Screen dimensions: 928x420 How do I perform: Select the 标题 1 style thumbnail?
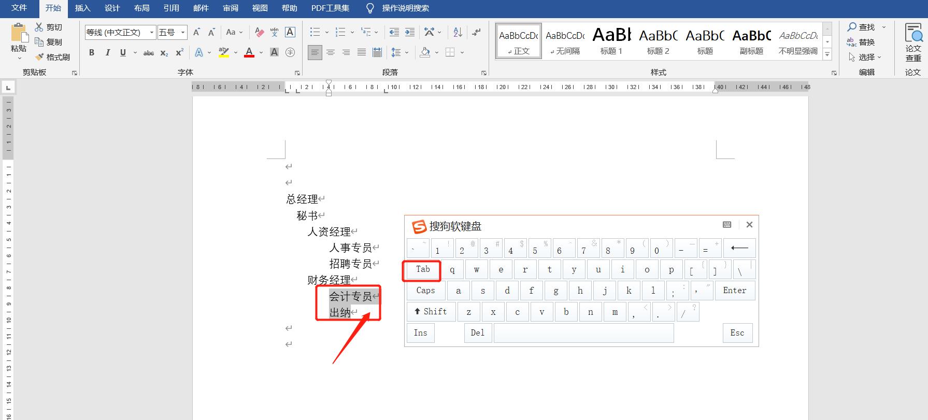pyautogui.click(x=611, y=40)
